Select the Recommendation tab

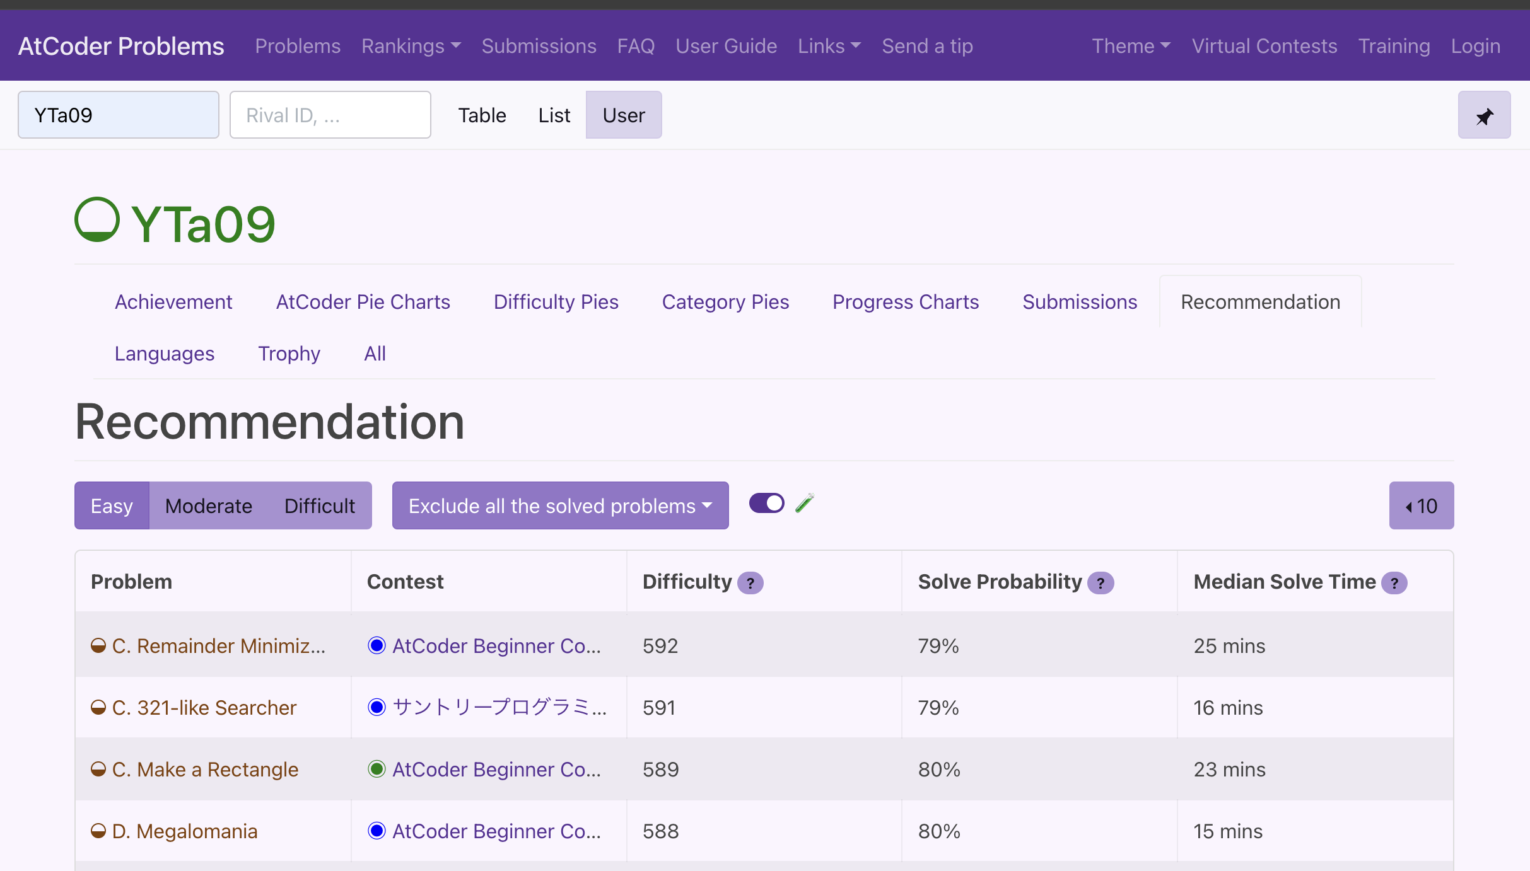1261,302
